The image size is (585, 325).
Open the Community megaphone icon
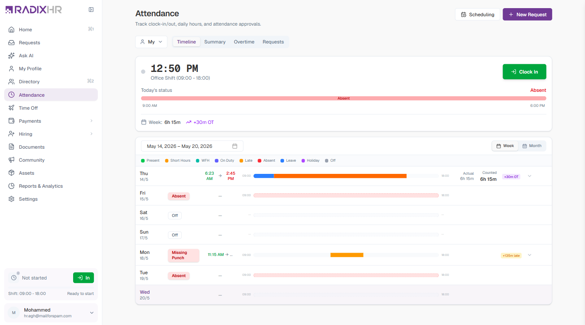[11, 160]
